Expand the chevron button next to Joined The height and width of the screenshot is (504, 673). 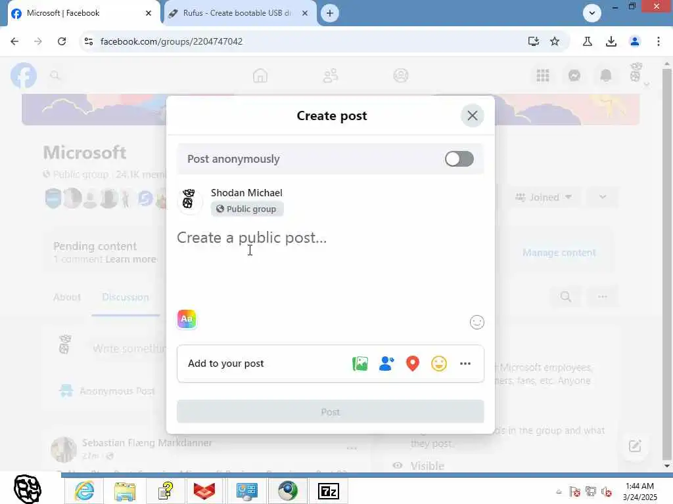coord(602,197)
